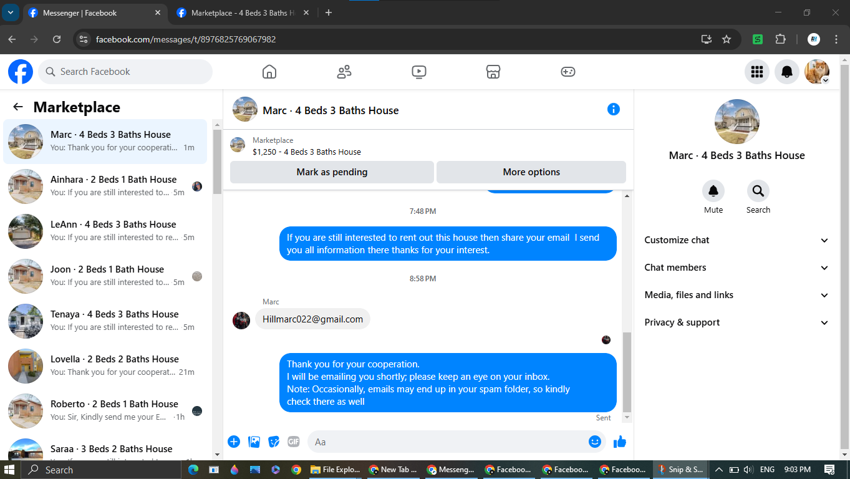850x479 pixels.
Task: Open the Windows notification center
Action: [x=829, y=470]
